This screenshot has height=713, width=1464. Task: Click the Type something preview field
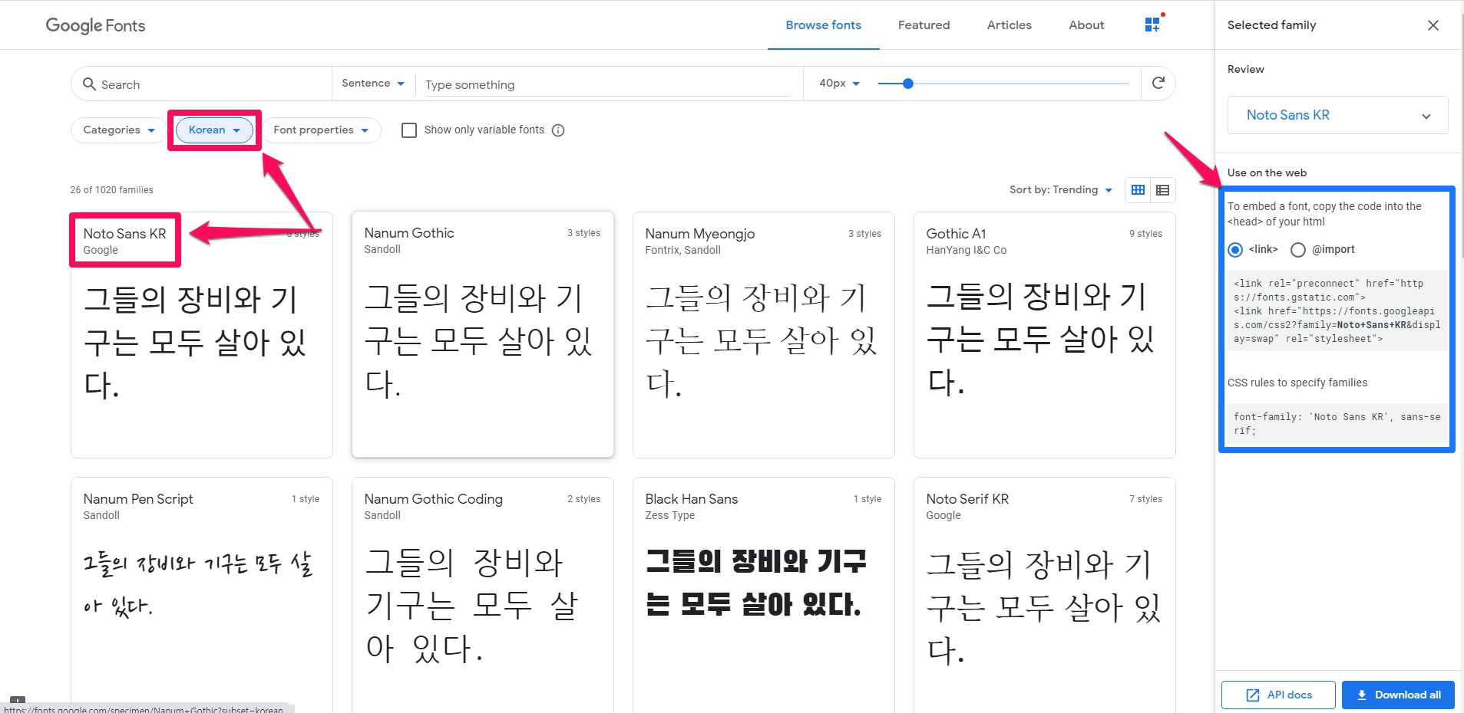606,84
